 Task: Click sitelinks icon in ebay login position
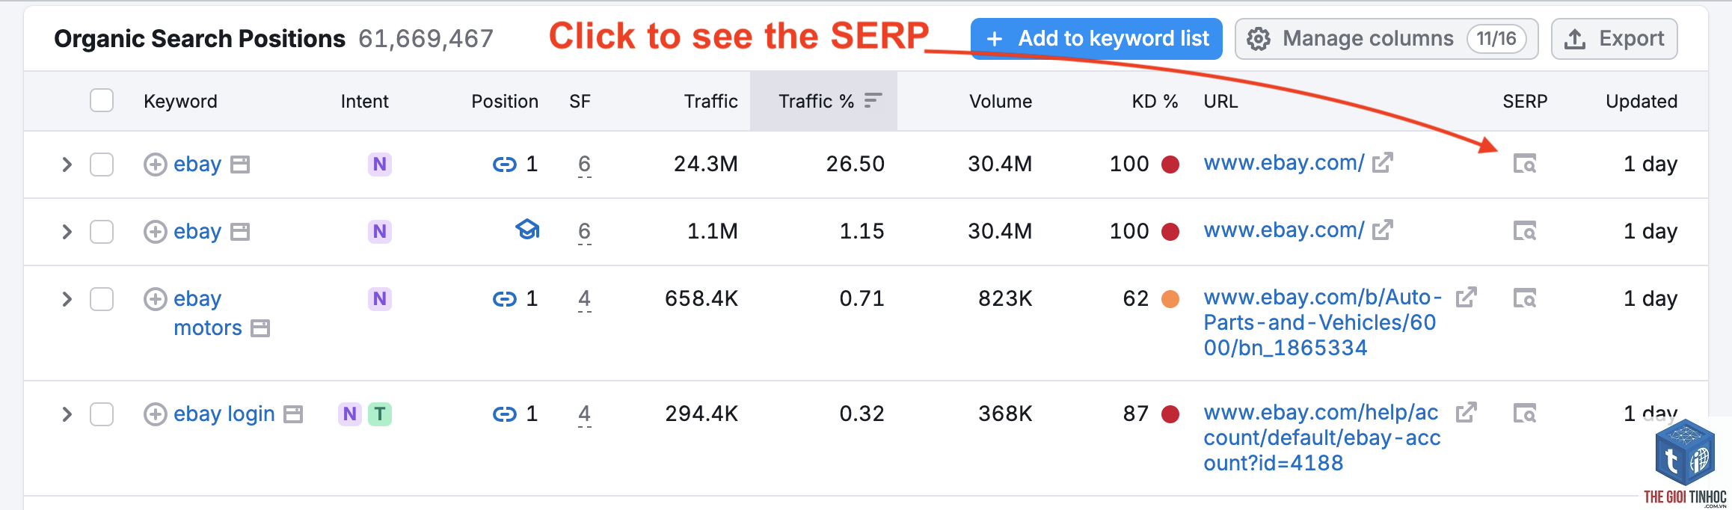point(505,414)
